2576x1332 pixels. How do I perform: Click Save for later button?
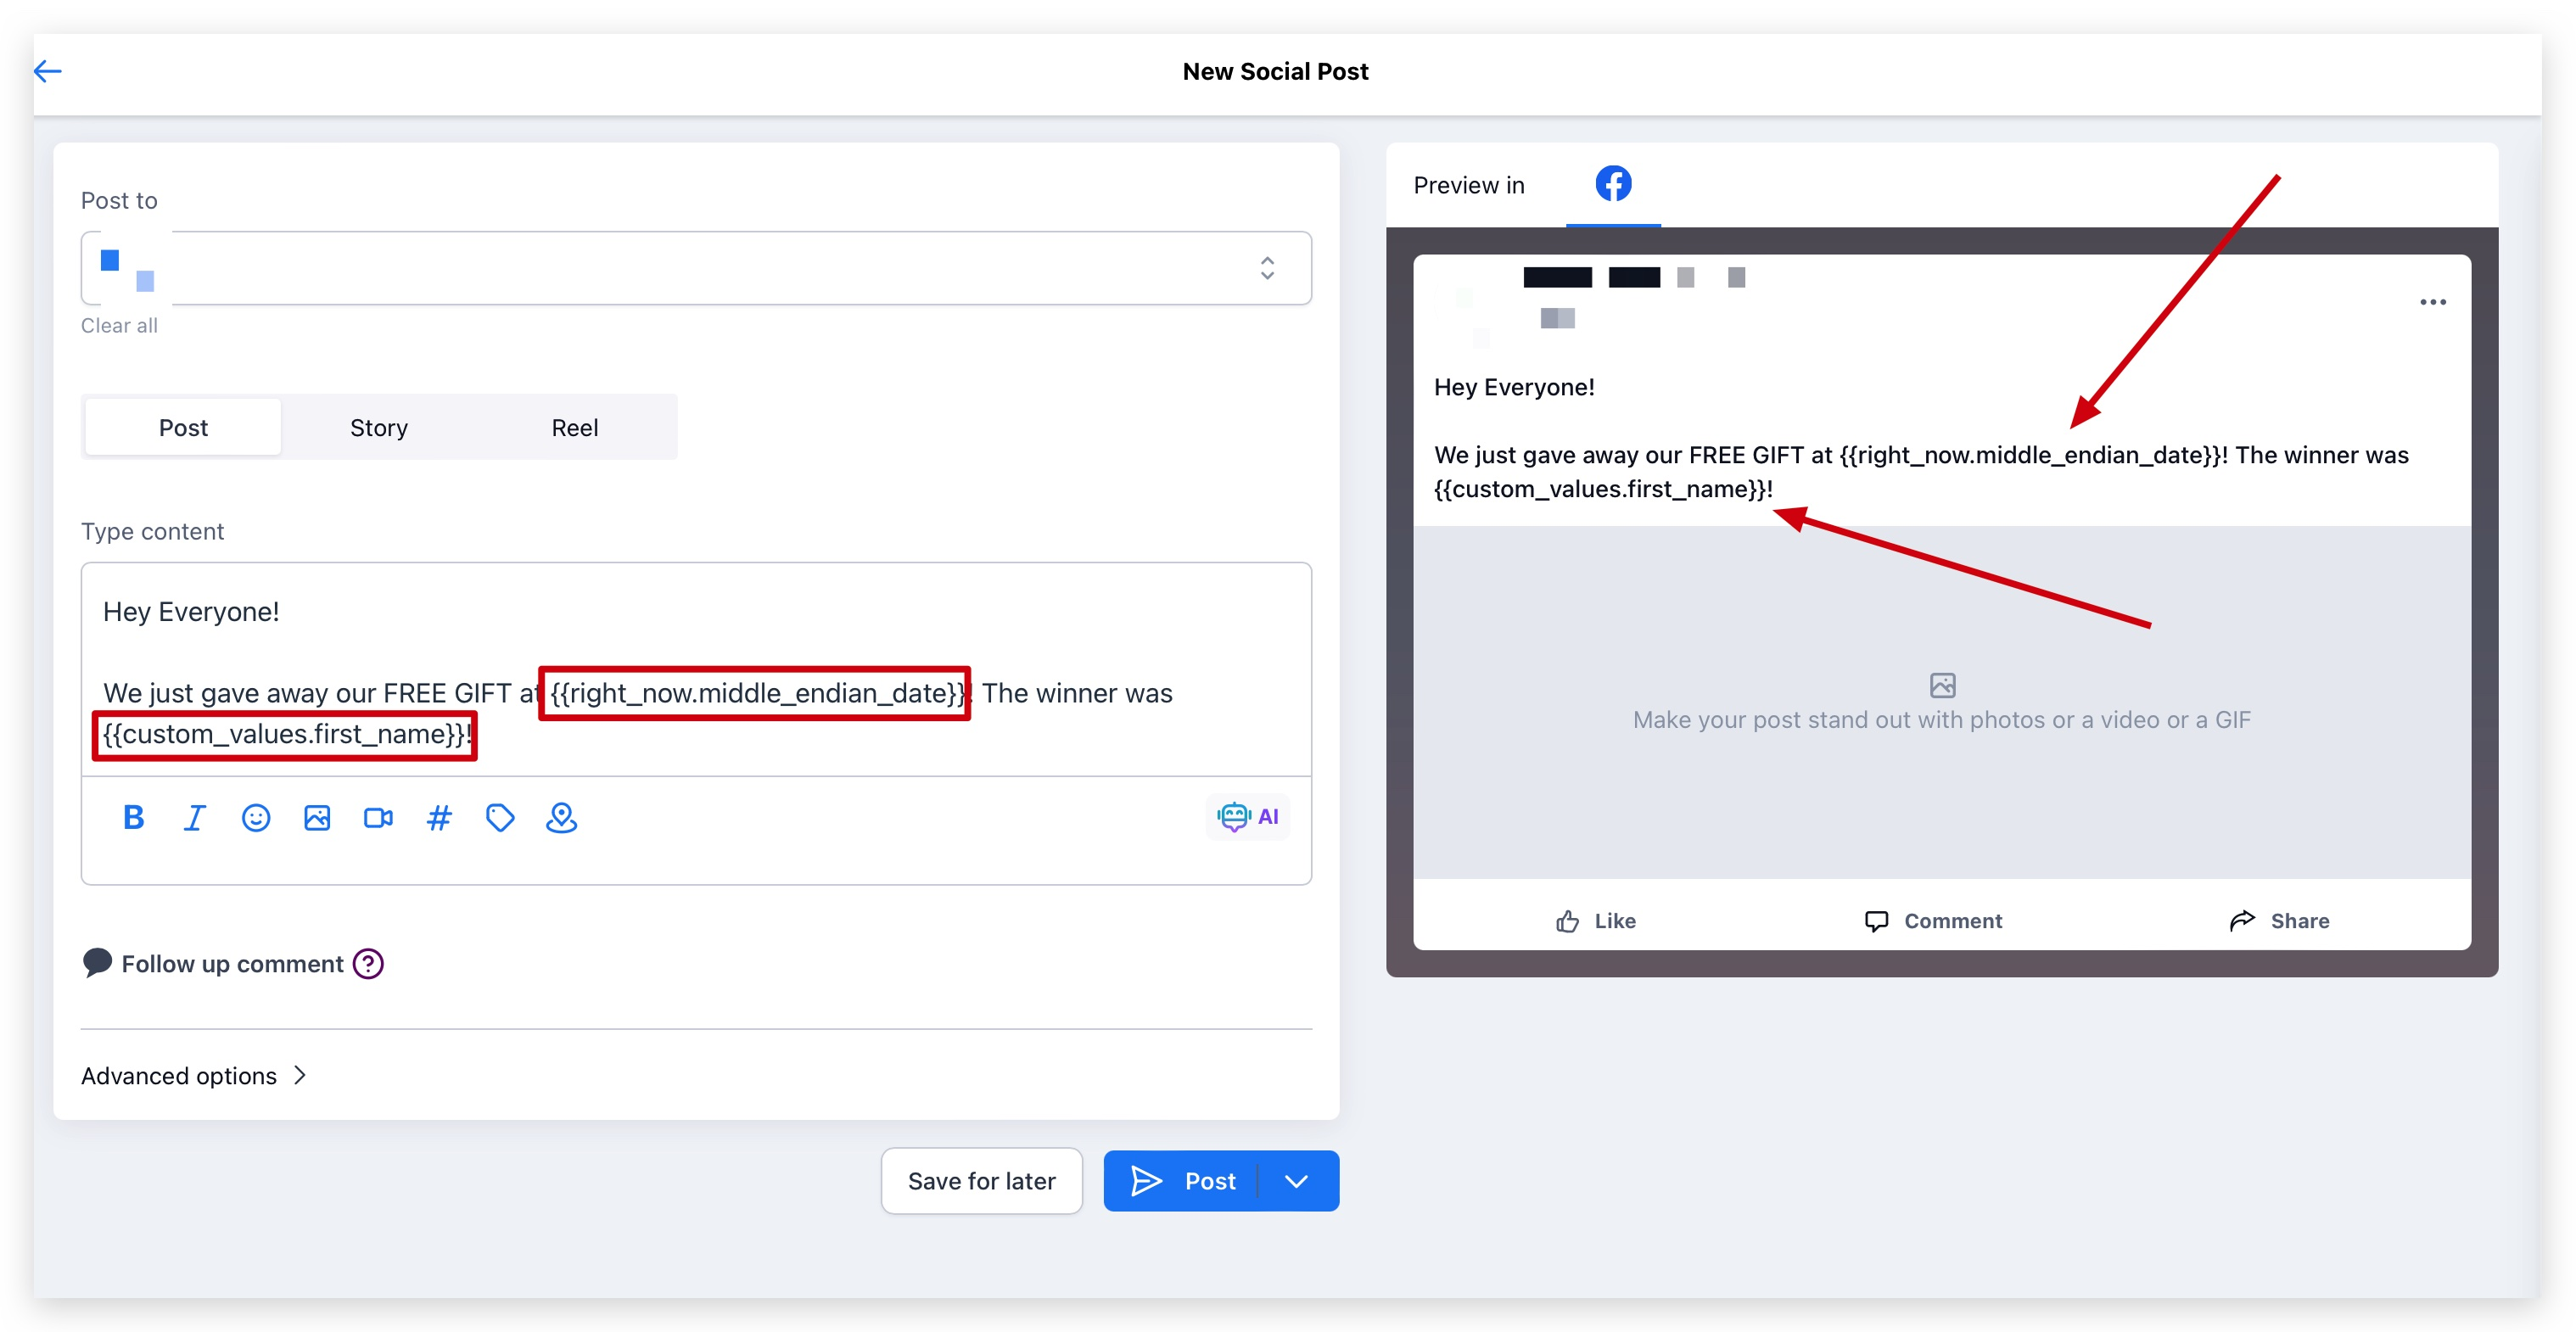click(x=981, y=1180)
